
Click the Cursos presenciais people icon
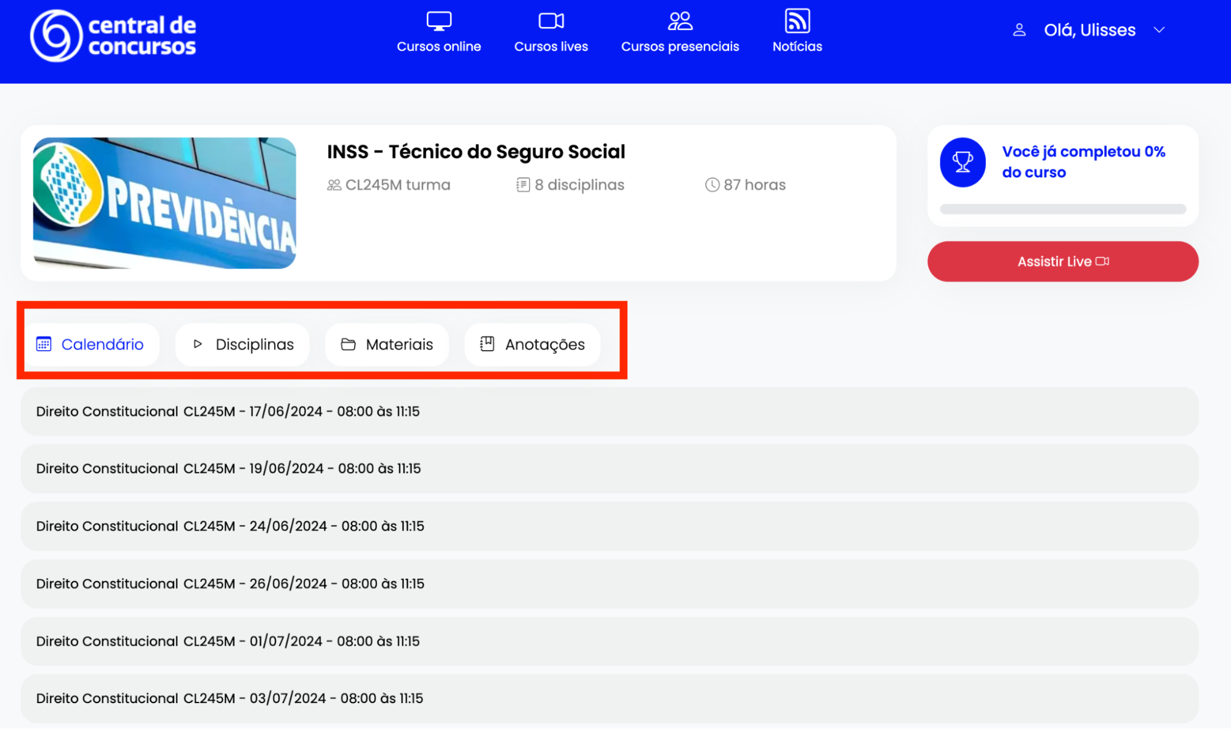(x=680, y=21)
